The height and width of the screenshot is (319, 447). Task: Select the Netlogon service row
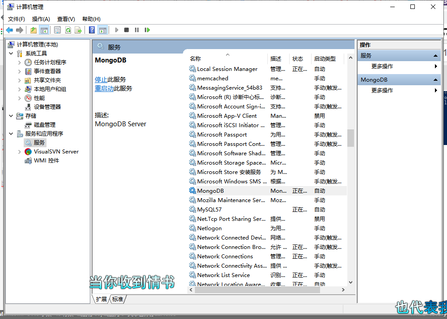267,228
